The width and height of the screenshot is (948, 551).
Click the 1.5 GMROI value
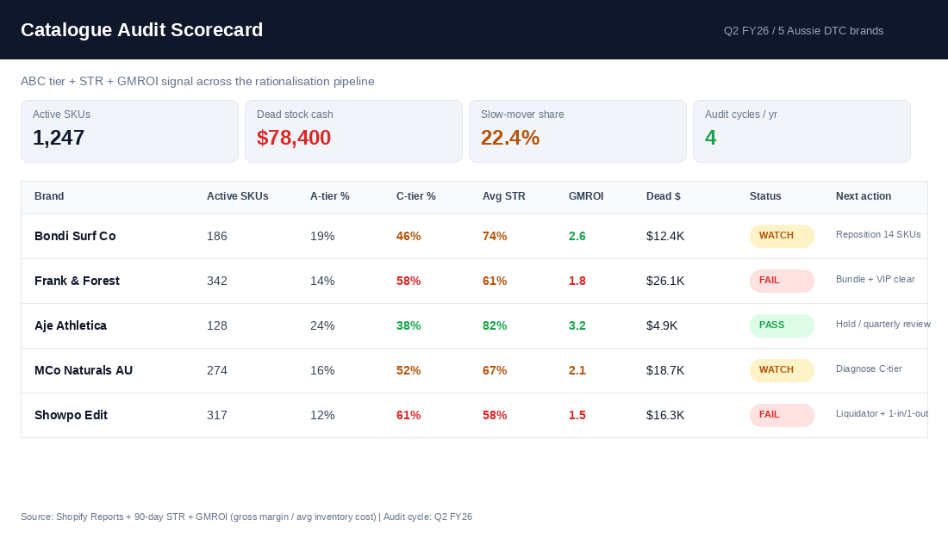pos(577,415)
